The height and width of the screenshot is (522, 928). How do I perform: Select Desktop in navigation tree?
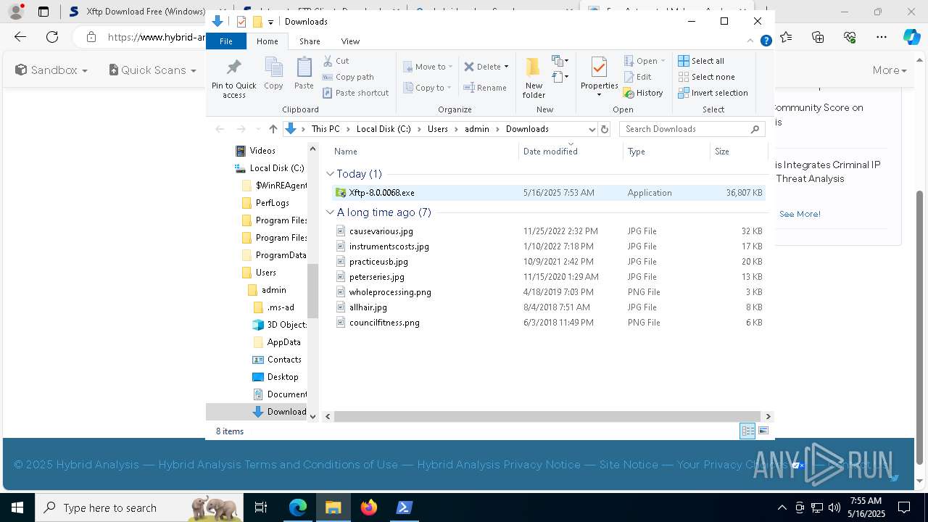click(x=282, y=377)
